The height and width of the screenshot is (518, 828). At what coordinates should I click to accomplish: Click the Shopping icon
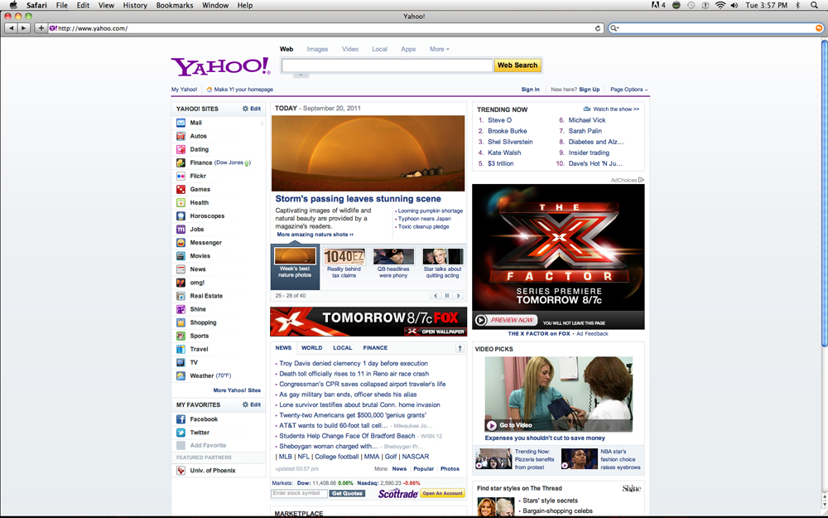click(181, 322)
